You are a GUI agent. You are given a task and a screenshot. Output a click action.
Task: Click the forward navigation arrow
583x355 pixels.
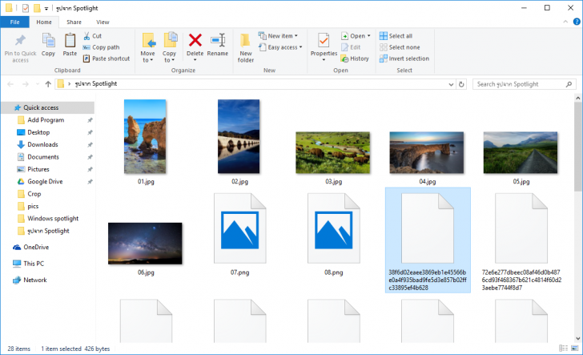26,84
